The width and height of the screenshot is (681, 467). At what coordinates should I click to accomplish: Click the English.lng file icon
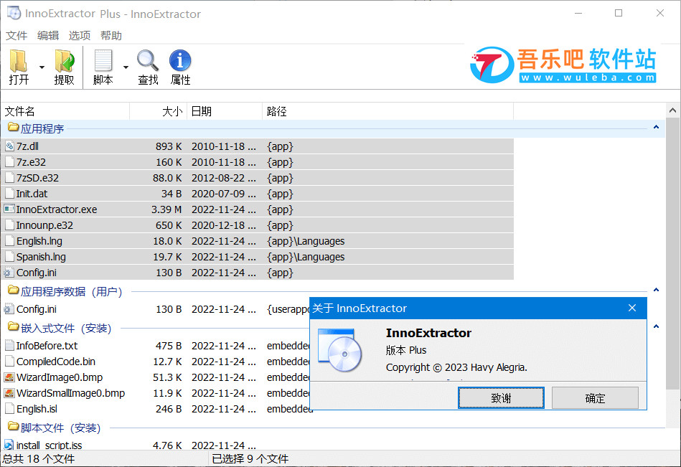(x=9, y=241)
